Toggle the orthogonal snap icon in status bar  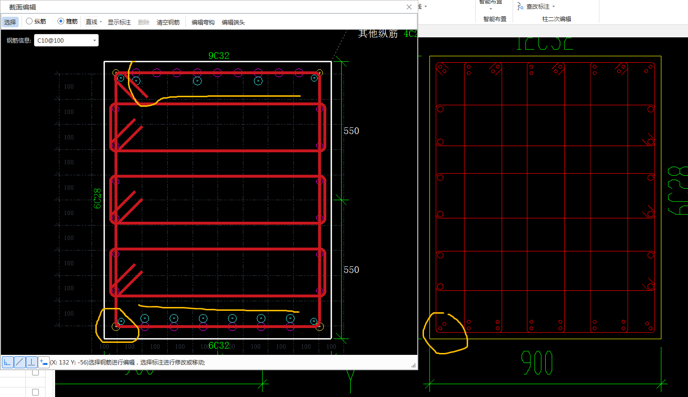pyautogui.click(x=8, y=363)
